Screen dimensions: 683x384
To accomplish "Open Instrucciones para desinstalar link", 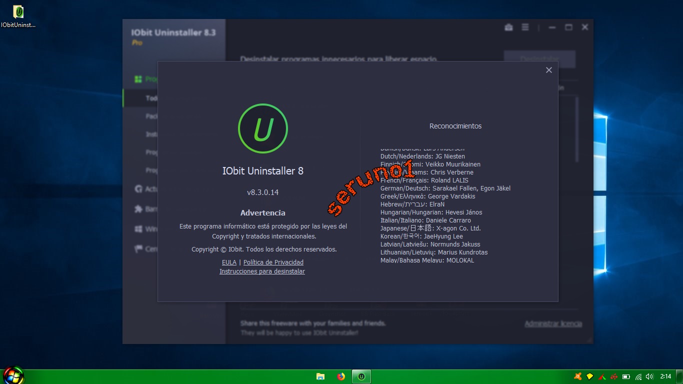I will point(262,271).
